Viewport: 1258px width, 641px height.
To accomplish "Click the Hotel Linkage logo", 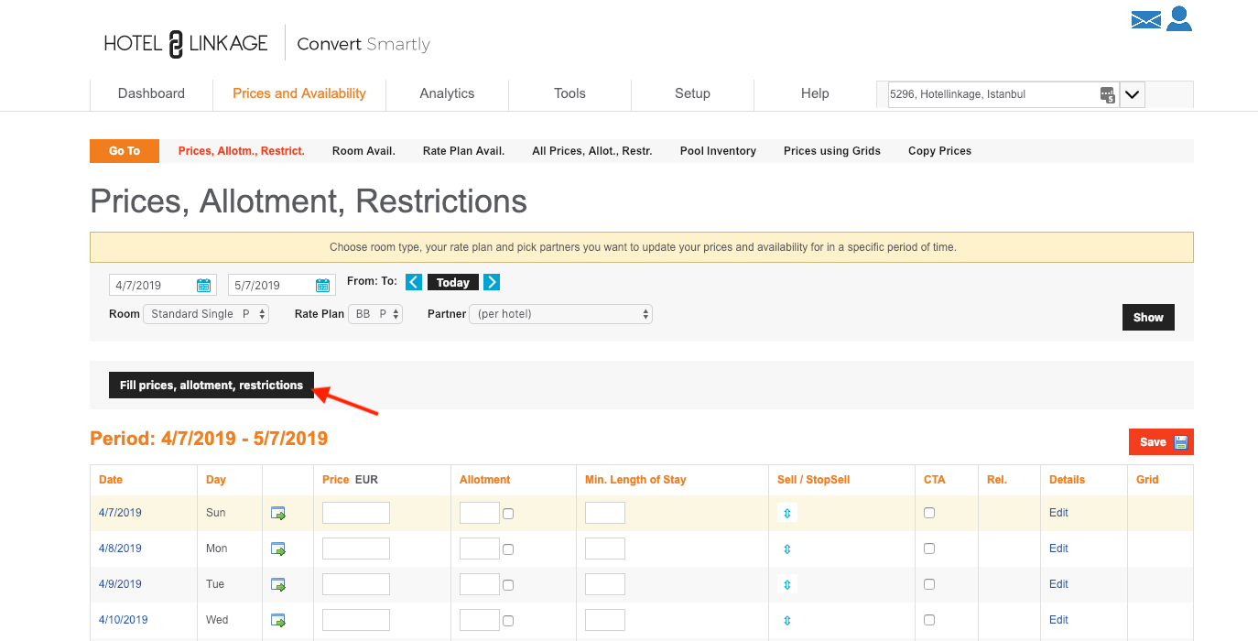I will 186,44.
